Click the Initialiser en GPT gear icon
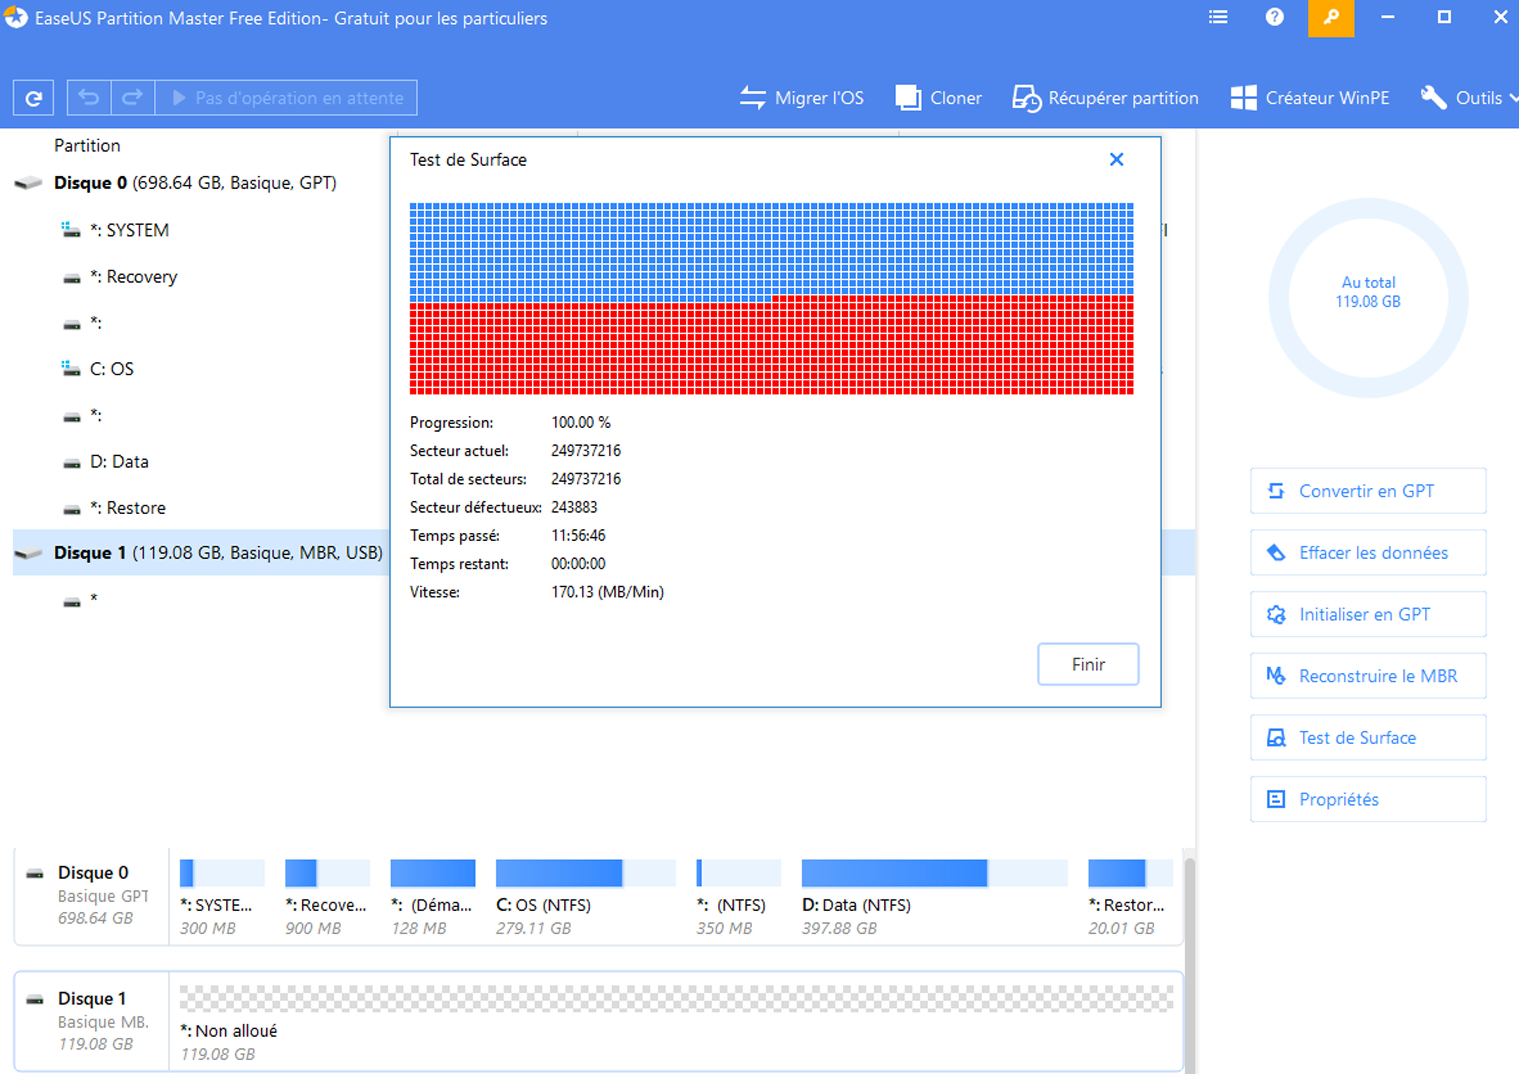The height and width of the screenshot is (1074, 1519). coord(1276,614)
